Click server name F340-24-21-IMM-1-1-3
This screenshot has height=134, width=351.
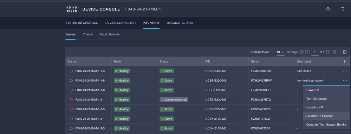click(90, 71)
